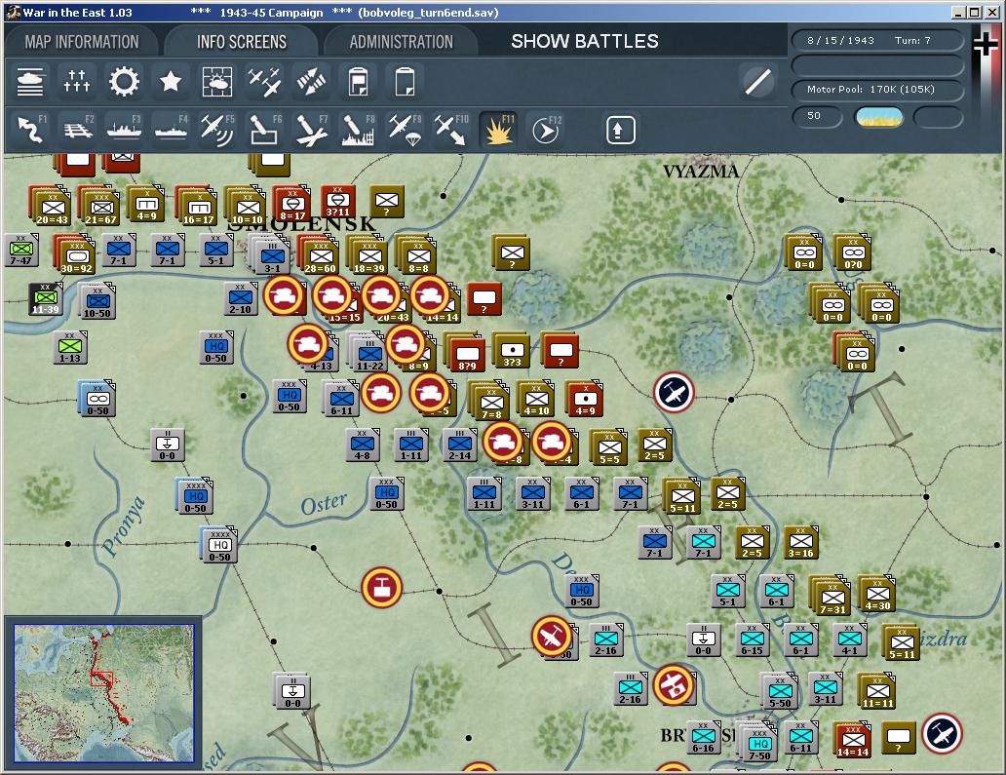Select the airfield marker near Vyazma
Viewport: 1006px width, 775px height.
[x=674, y=392]
